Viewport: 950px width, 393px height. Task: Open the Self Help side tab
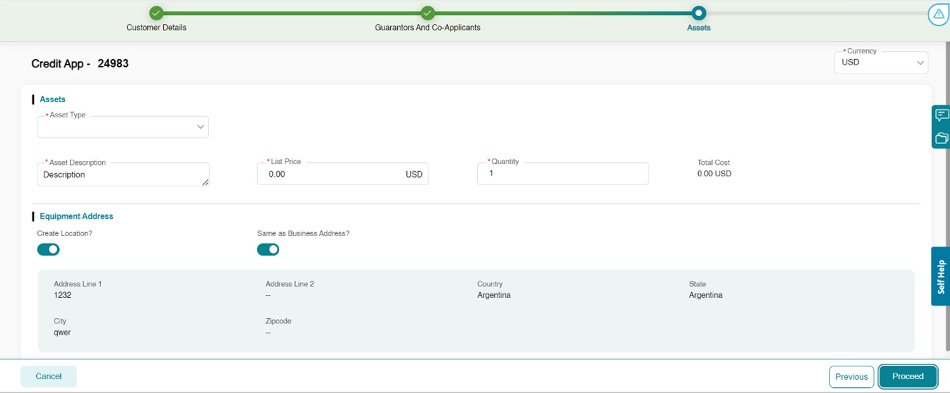pos(941,276)
